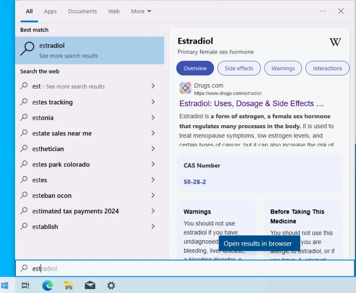Click the Drugs.com site logo

point(185,88)
